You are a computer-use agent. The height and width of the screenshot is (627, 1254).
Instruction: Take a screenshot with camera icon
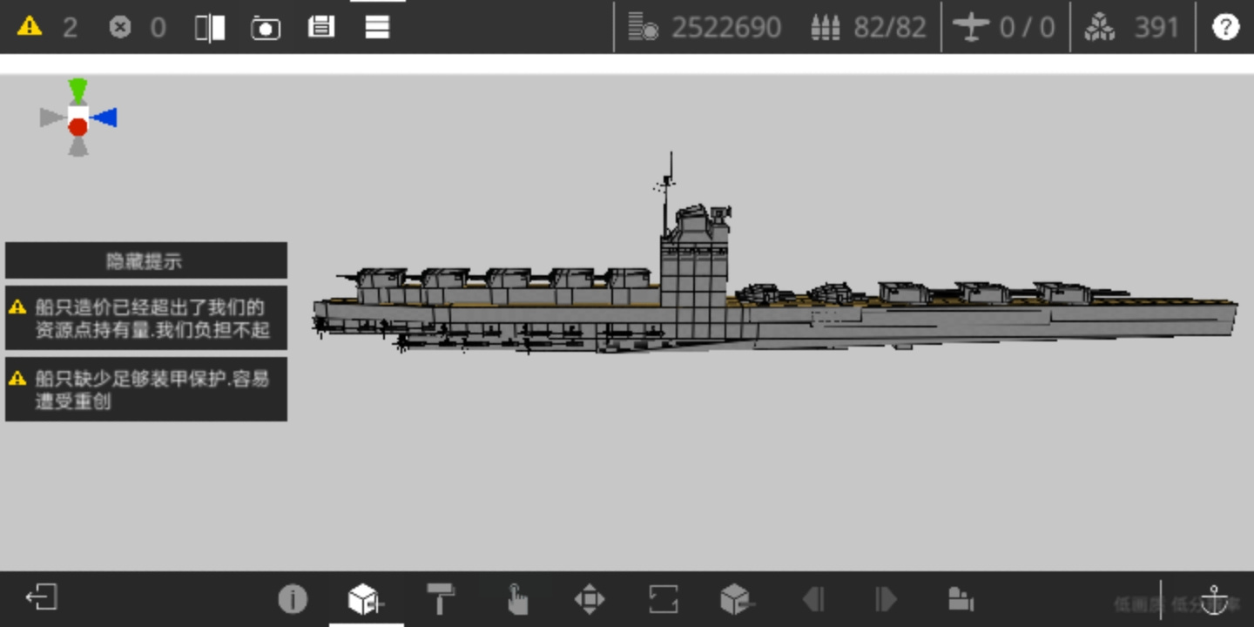click(266, 28)
